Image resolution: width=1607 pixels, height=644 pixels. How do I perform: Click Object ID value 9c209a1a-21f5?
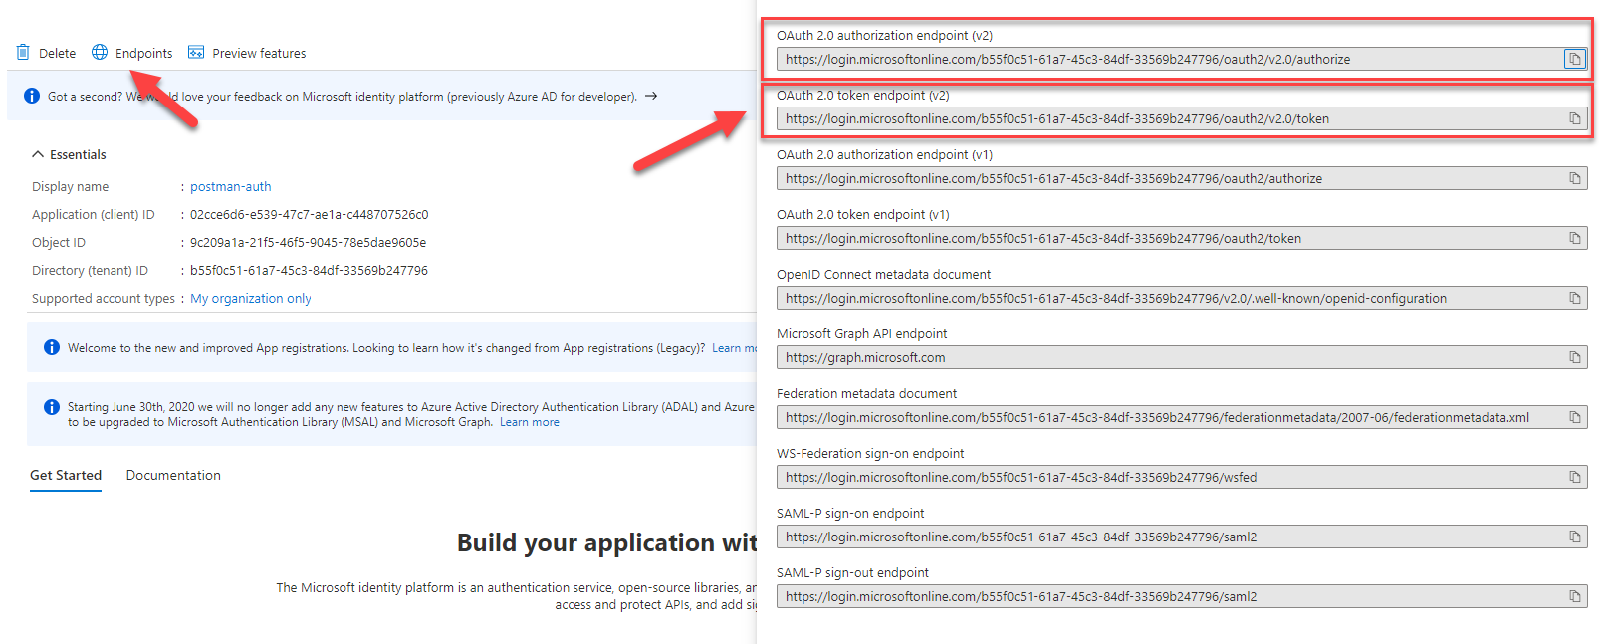pos(308,242)
